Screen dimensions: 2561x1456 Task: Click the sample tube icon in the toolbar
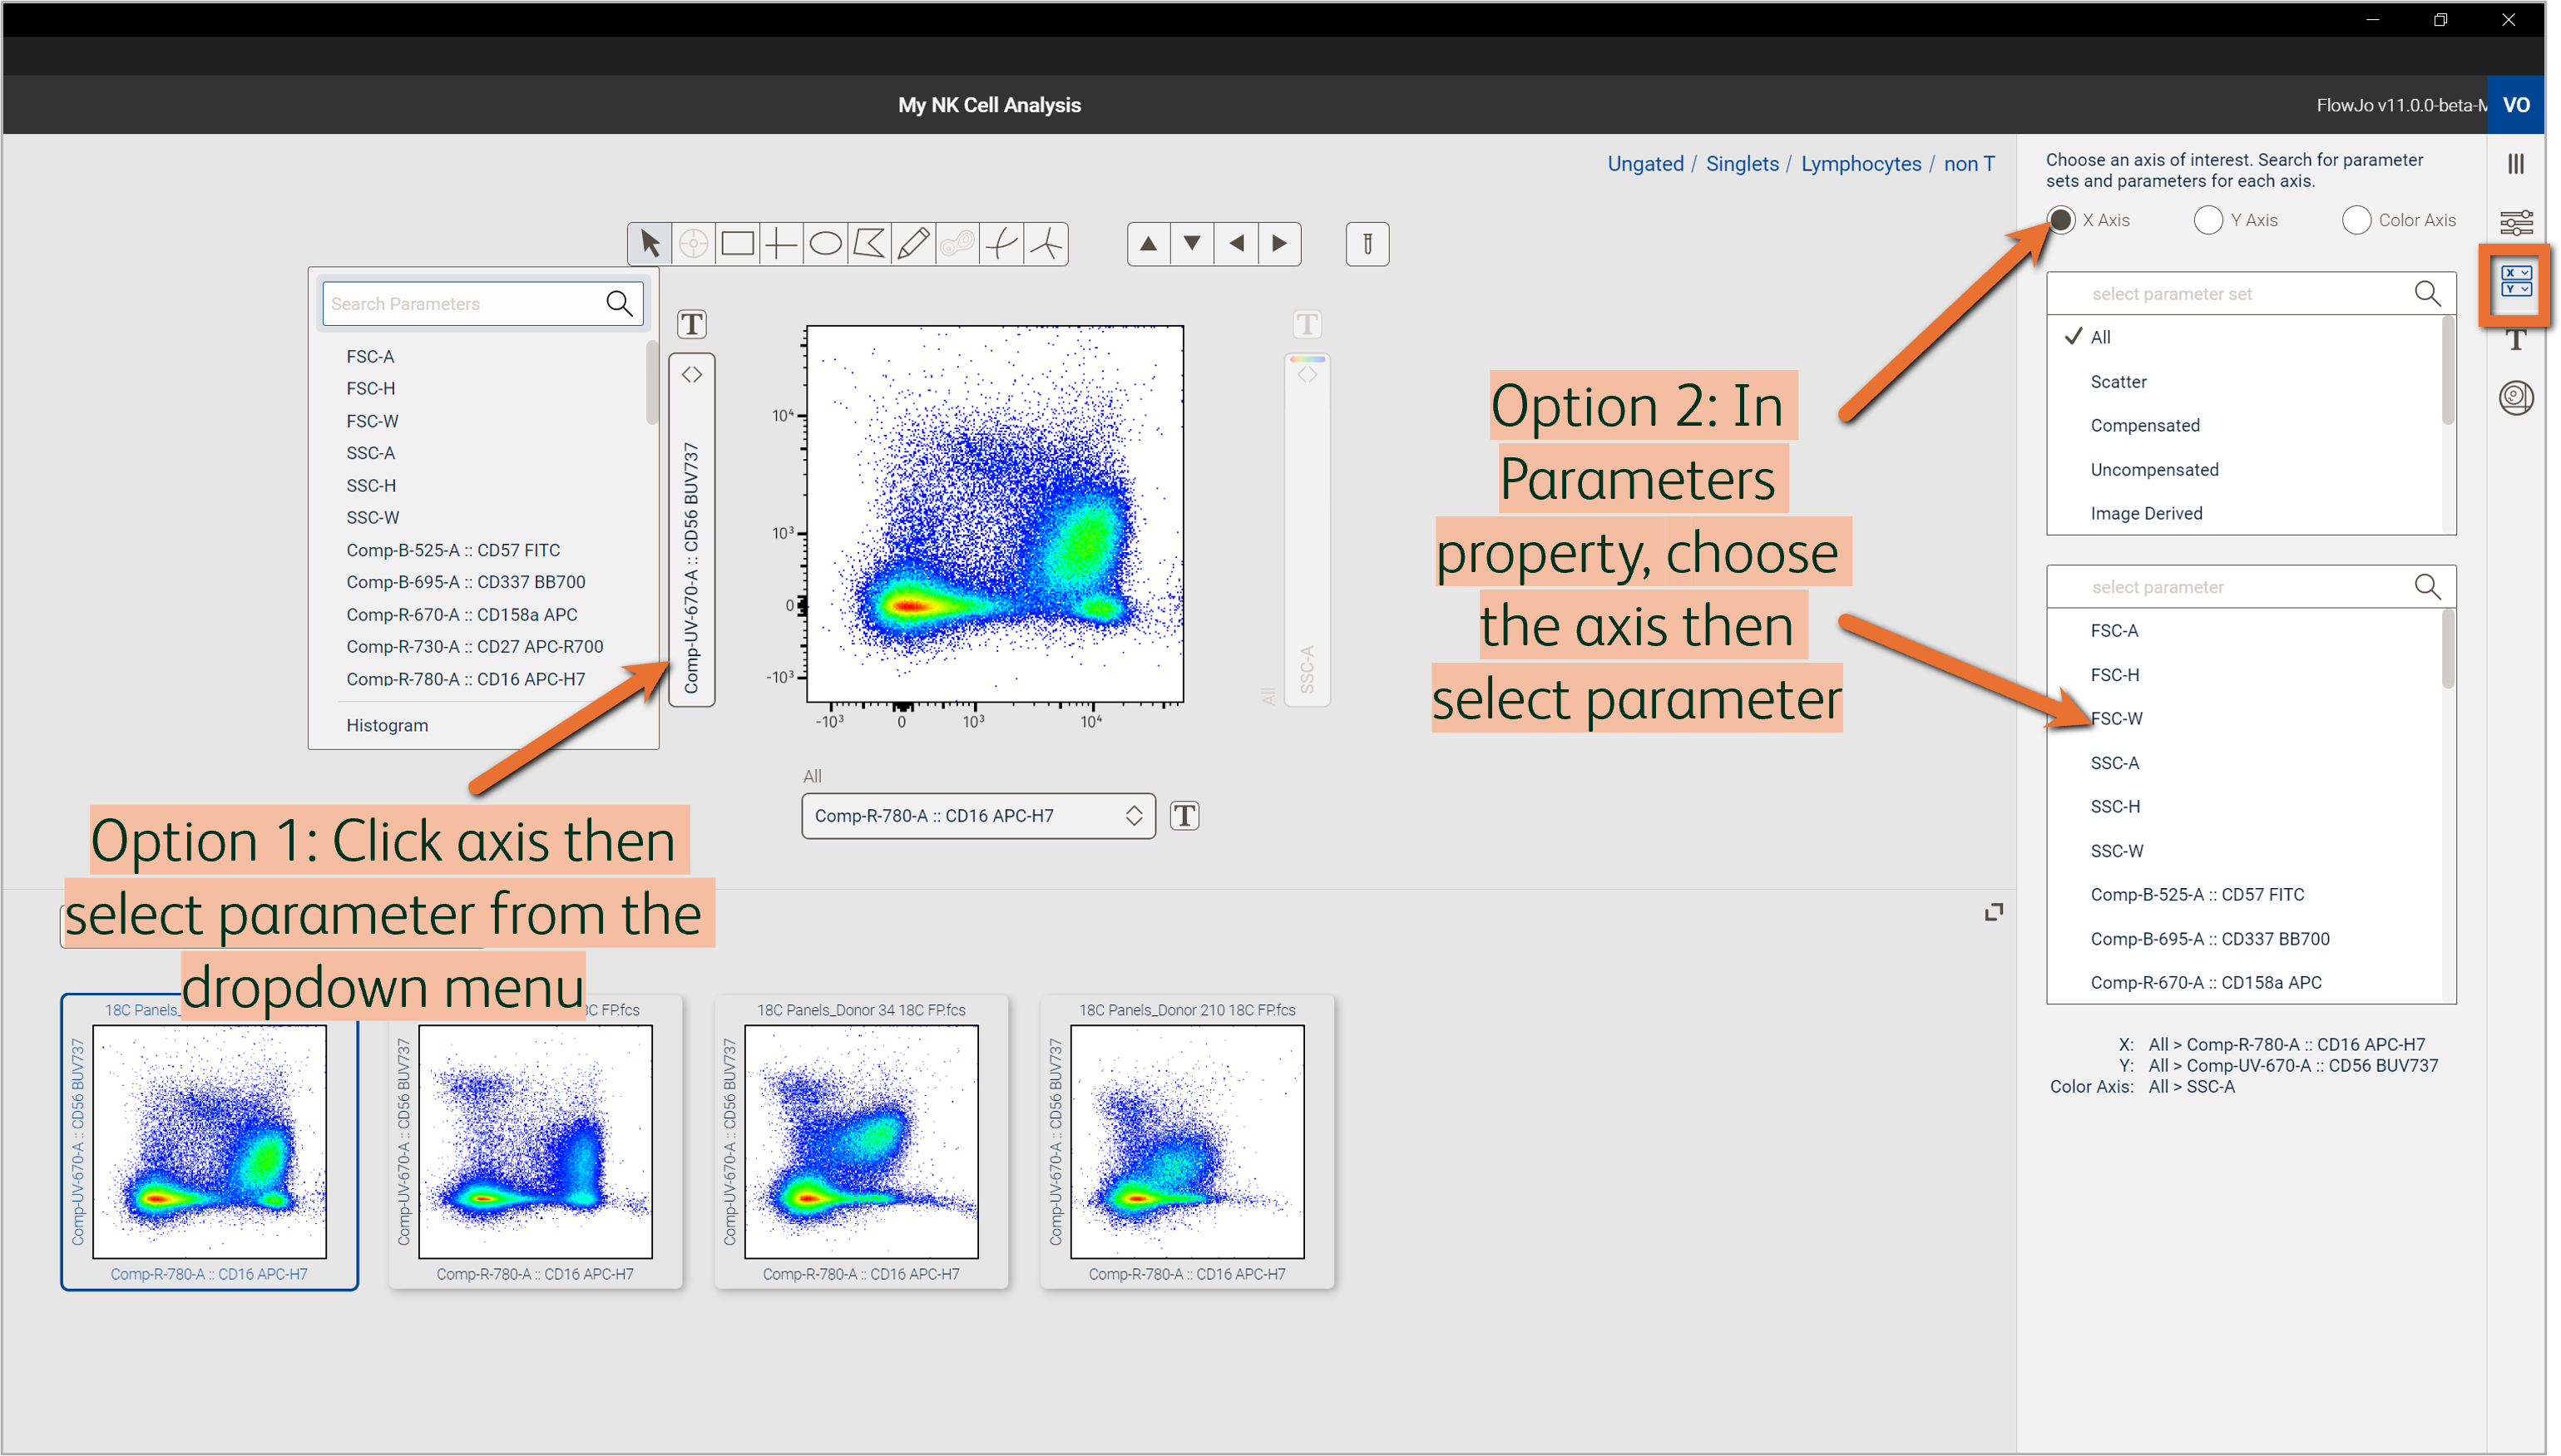tap(1367, 243)
